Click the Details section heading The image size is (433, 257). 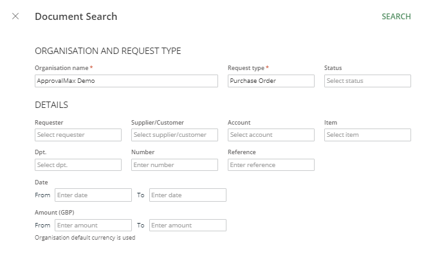click(51, 105)
